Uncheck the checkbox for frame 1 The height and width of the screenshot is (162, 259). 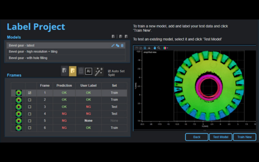[30, 93]
